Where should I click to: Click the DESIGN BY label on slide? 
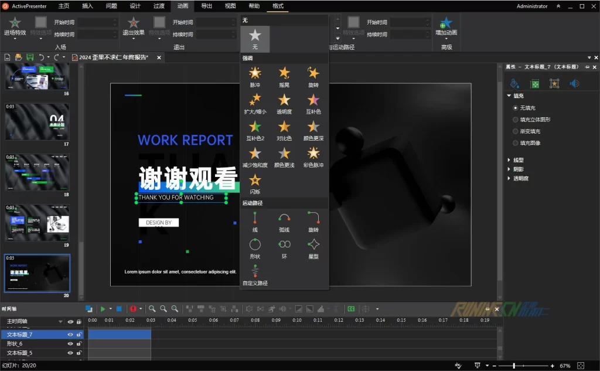(x=159, y=223)
